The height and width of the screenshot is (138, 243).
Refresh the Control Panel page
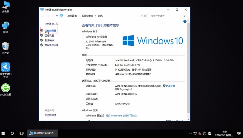[x=145, y=16]
